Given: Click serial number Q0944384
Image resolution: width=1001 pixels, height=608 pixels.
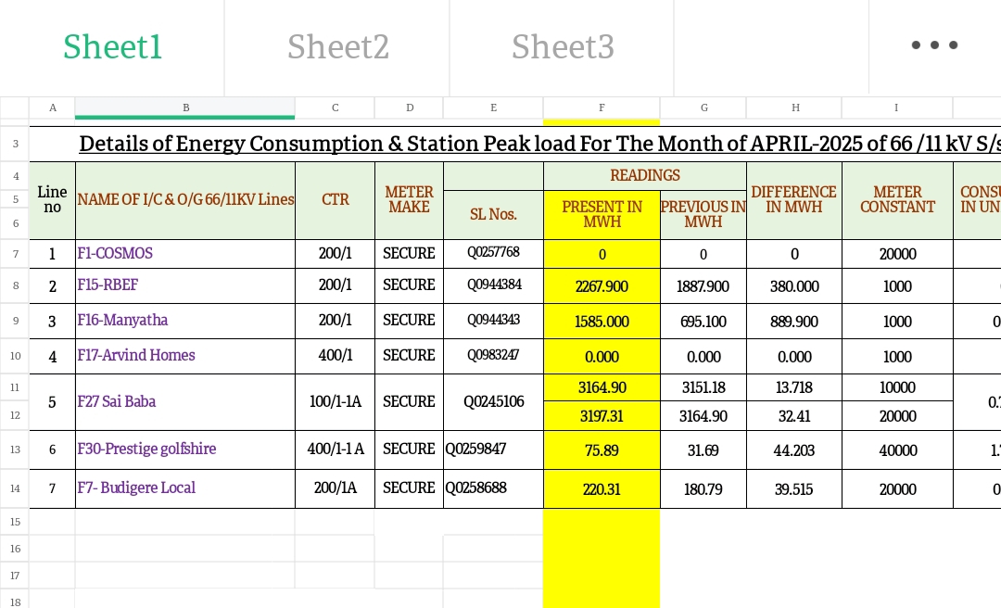Looking at the screenshot, I should point(493,285).
